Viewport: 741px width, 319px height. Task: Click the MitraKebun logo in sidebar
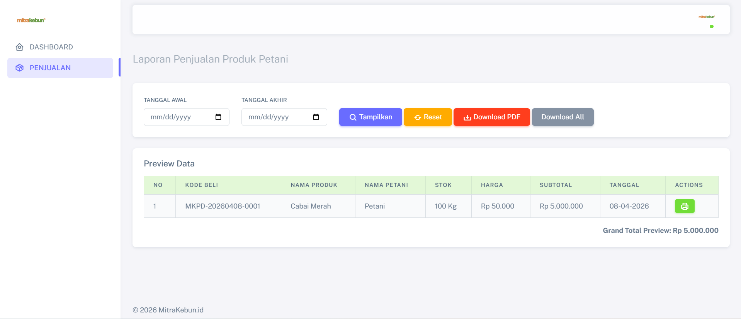pos(31,20)
